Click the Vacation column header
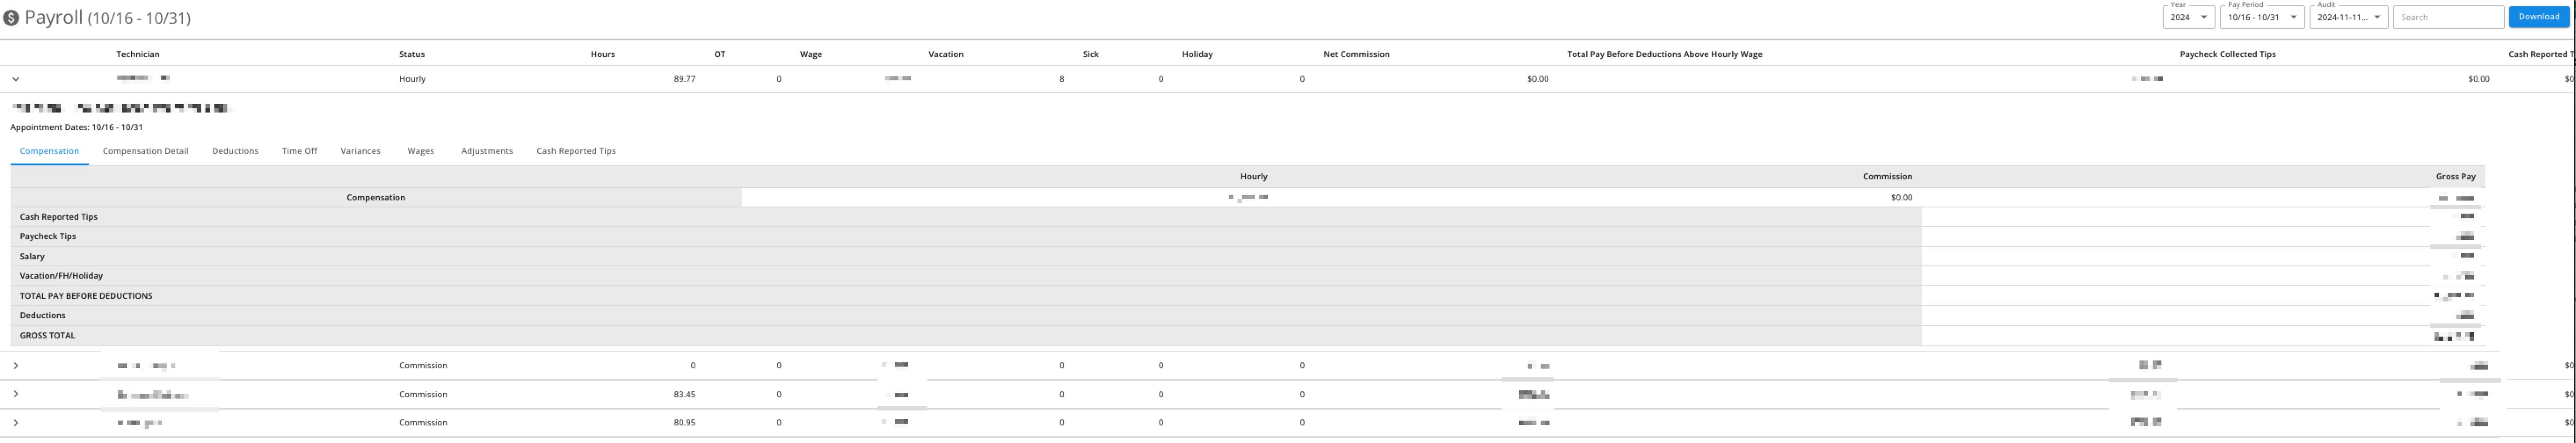The width and height of the screenshot is (2576, 443). (x=946, y=54)
